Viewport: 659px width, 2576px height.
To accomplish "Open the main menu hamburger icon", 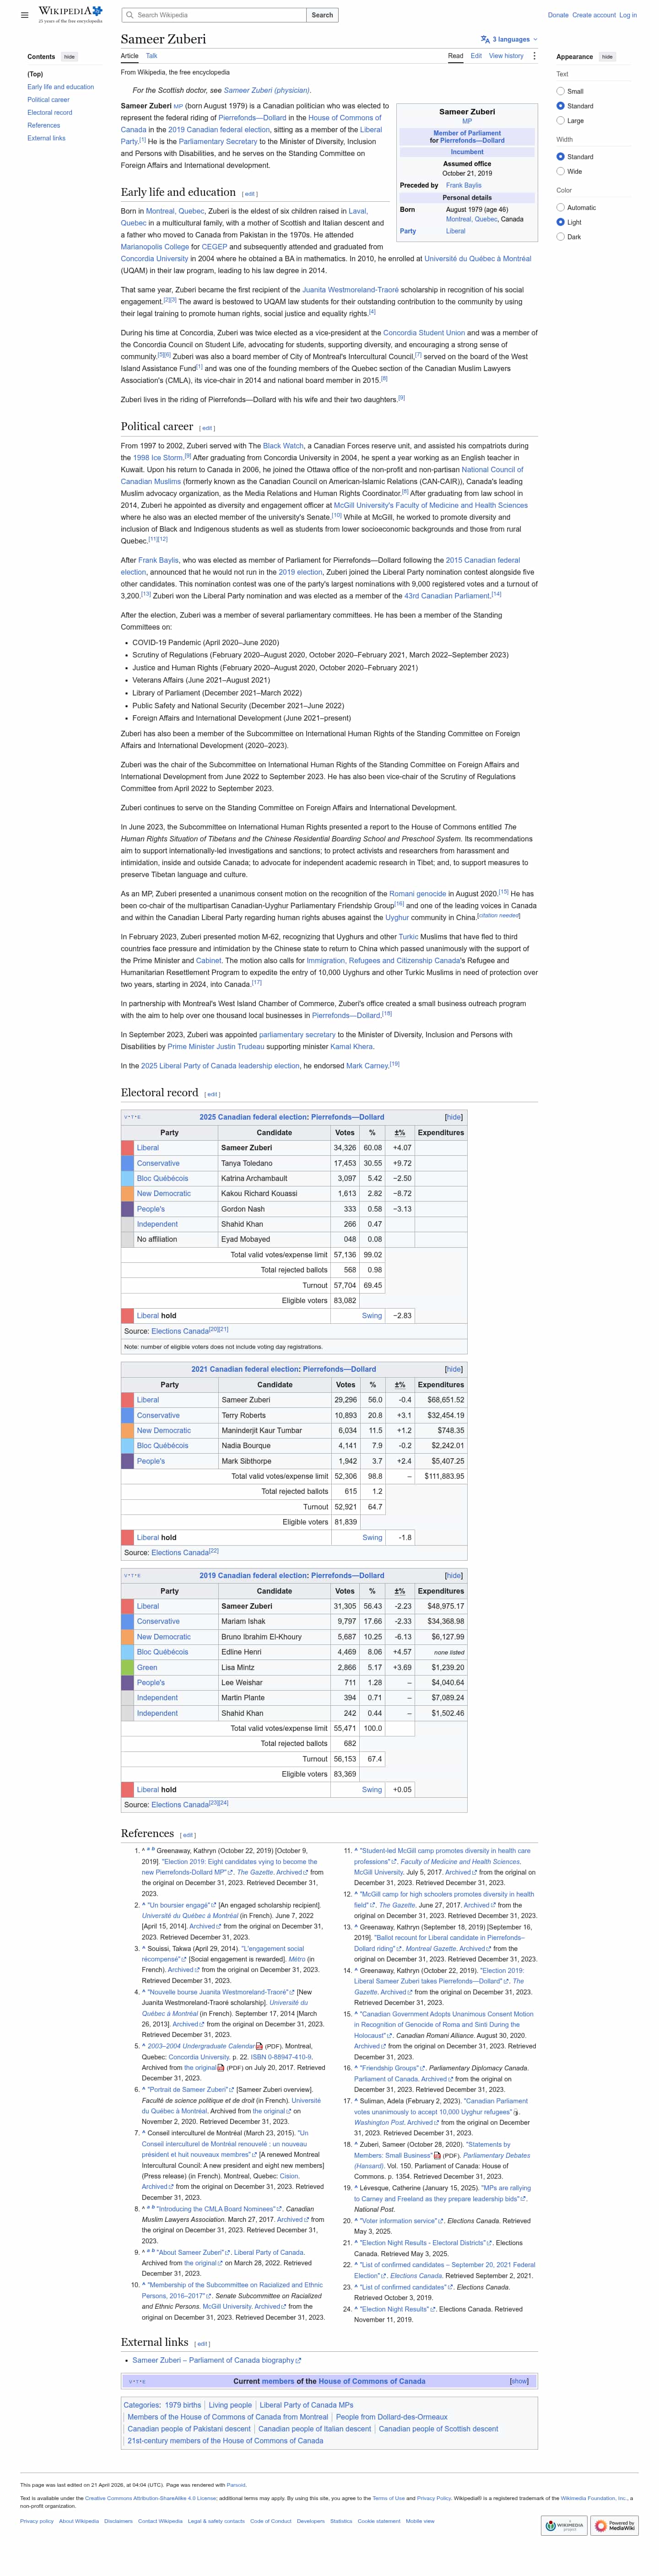I will tap(24, 15).
